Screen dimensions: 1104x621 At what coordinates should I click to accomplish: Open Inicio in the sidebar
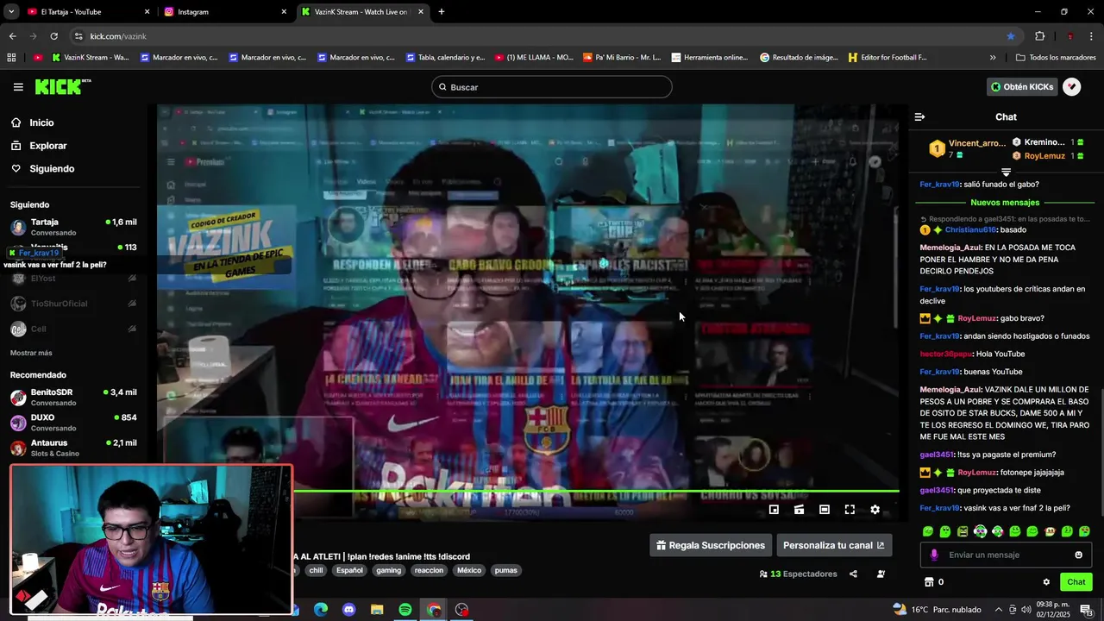(41, 122)
